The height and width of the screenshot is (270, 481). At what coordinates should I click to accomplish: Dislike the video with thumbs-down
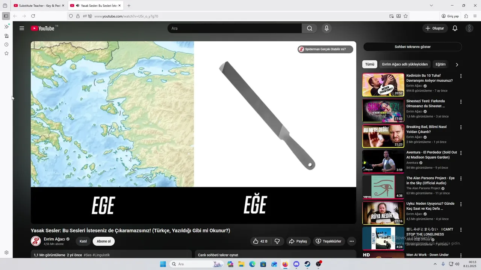[x=277, y=241]
